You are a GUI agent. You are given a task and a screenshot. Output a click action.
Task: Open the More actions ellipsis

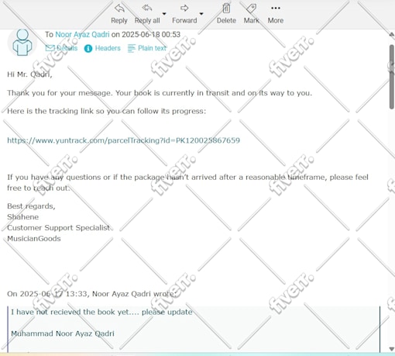276,9
